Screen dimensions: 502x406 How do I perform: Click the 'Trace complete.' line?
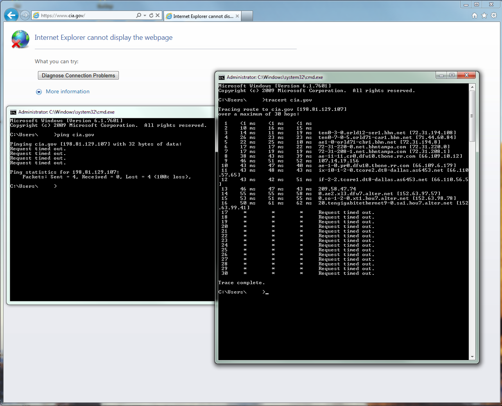[x=242, y=283]
